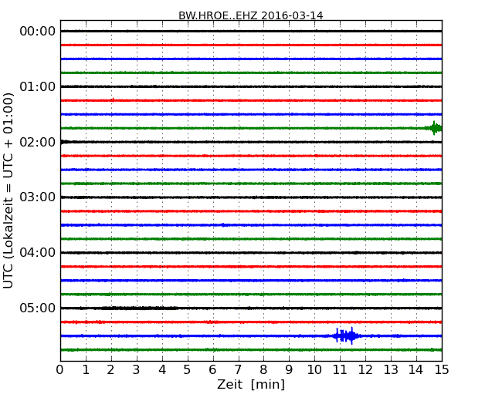Screen dimensions: 502x401
Task: Select the 01:00 time label
Action: pyautogui.click(x=38, y=86)
